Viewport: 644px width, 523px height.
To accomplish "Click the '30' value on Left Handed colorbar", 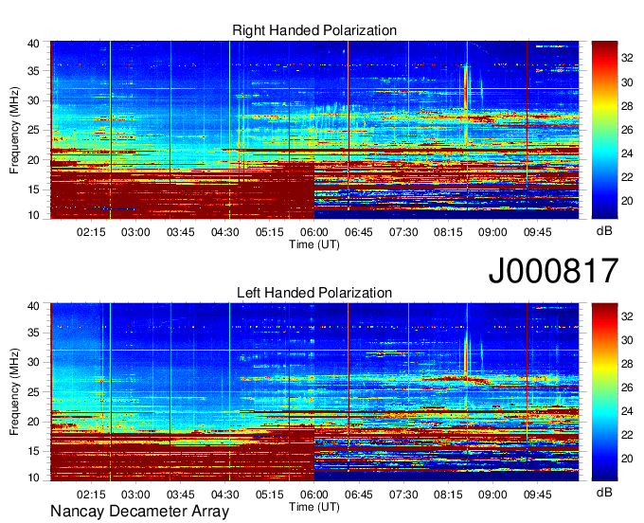I will coord(627,340).
